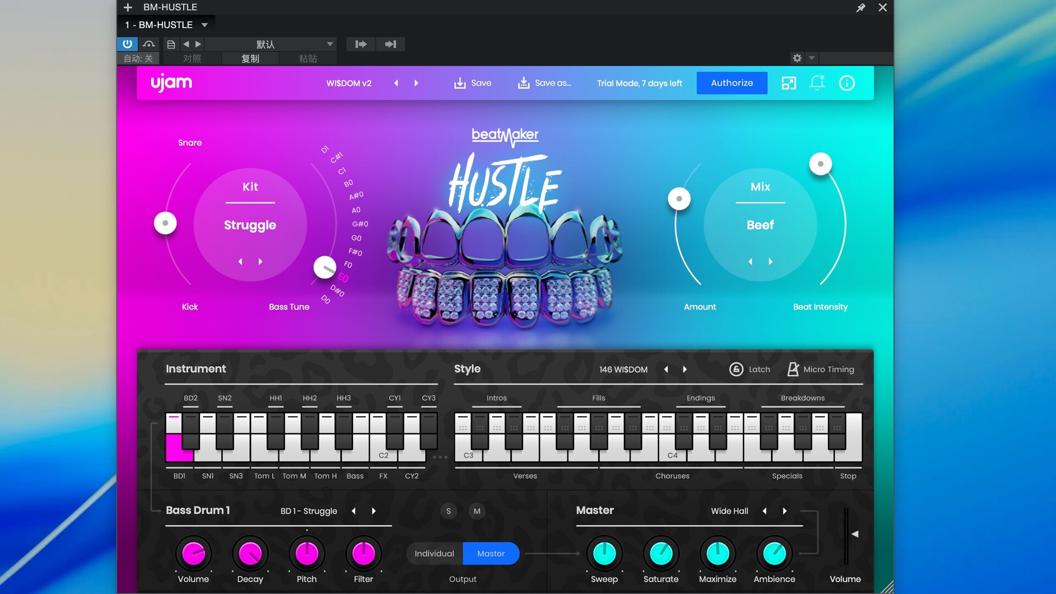This screenshot has width=1056, height=594.
Task: Click the 粘贴 paste button
Action: tap(308, 58)
